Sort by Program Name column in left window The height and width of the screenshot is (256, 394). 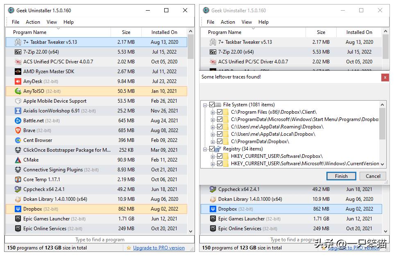(x=58, y=32)
